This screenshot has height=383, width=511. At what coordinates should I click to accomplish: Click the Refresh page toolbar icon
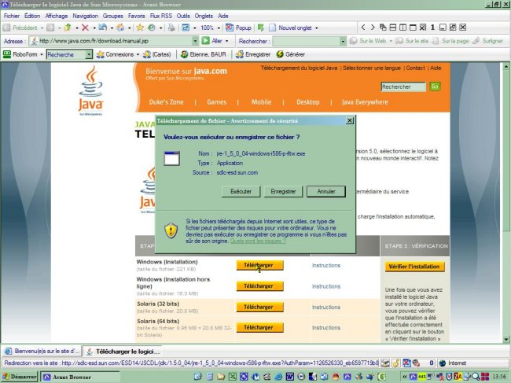click(103, 28)
